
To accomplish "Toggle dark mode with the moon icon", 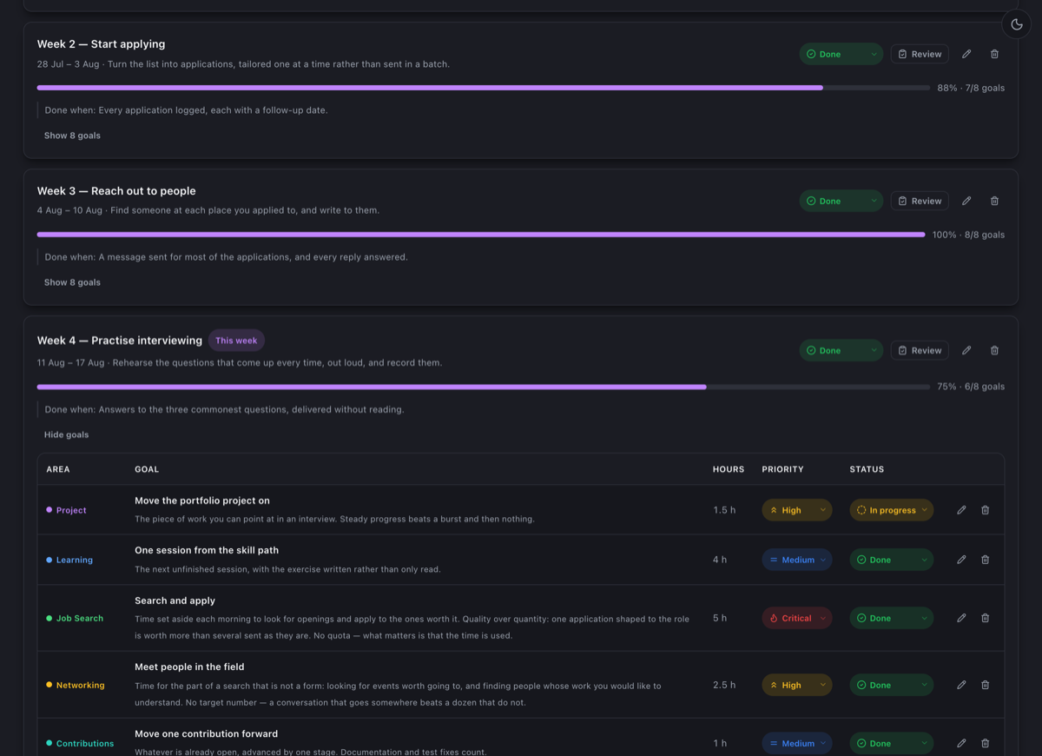I will (x=1017, y=24).
